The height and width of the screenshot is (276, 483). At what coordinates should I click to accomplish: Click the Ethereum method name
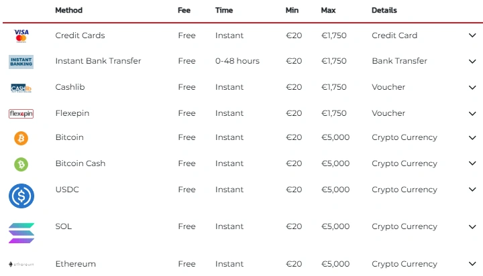[x=75, y=264]
